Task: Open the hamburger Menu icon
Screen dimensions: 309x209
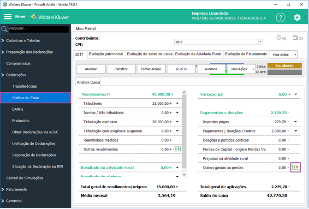Action: pyautogui.click(x=8, y=17)
